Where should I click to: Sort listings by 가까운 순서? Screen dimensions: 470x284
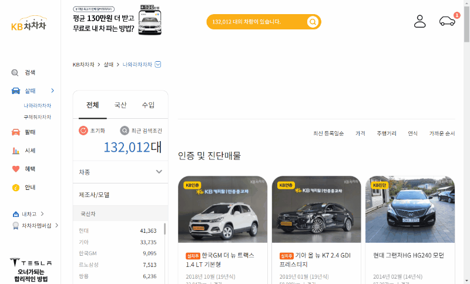pos(442,133)
